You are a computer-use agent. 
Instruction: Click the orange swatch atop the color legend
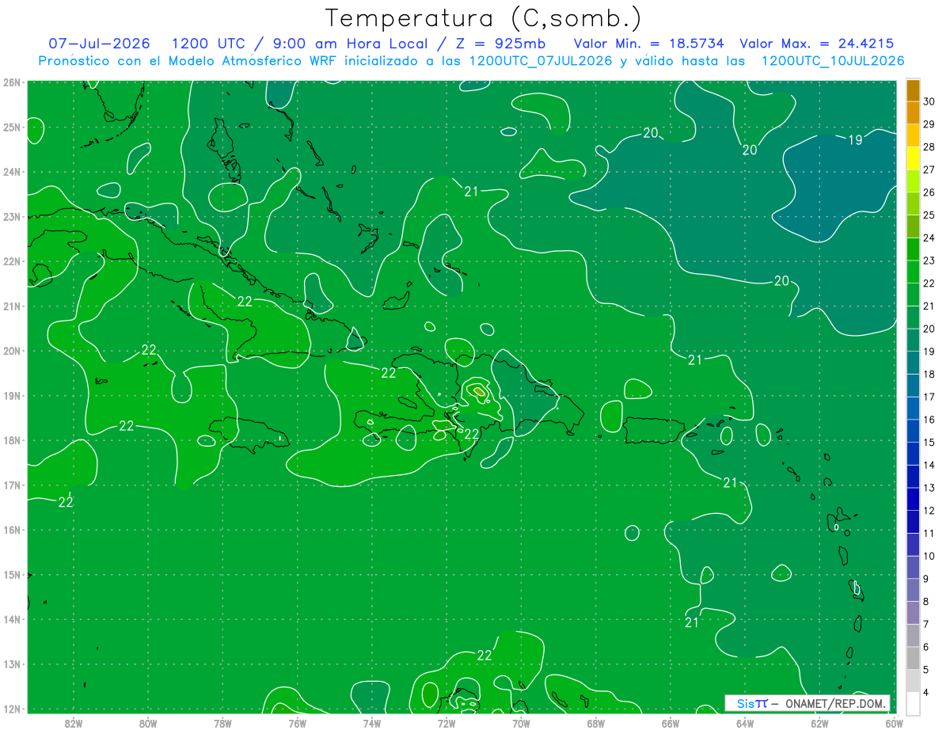point(913,90)
